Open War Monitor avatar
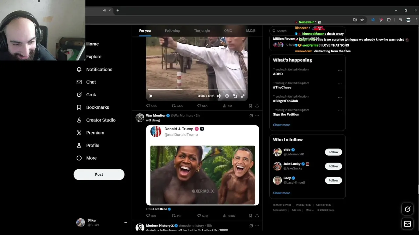The width and height of the screenshot is (419, 235). click(x=140, y=118)
